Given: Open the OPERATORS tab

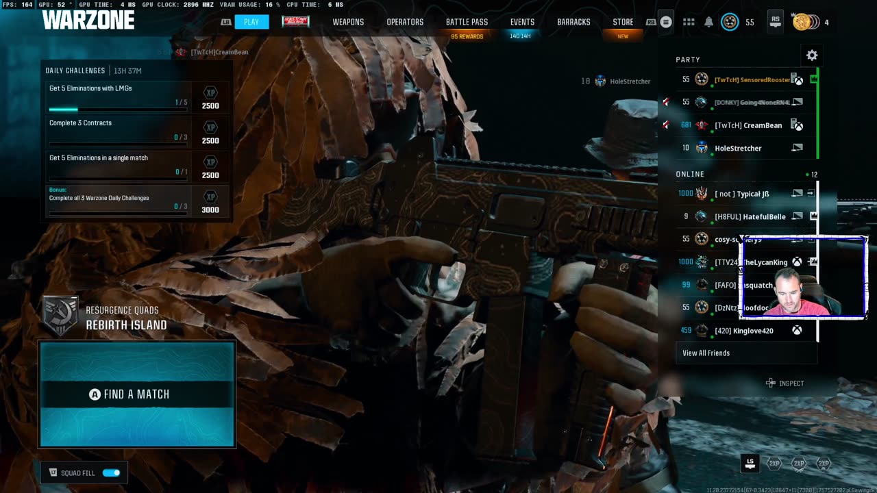Looking at the screenshot, I should [405, 22].
